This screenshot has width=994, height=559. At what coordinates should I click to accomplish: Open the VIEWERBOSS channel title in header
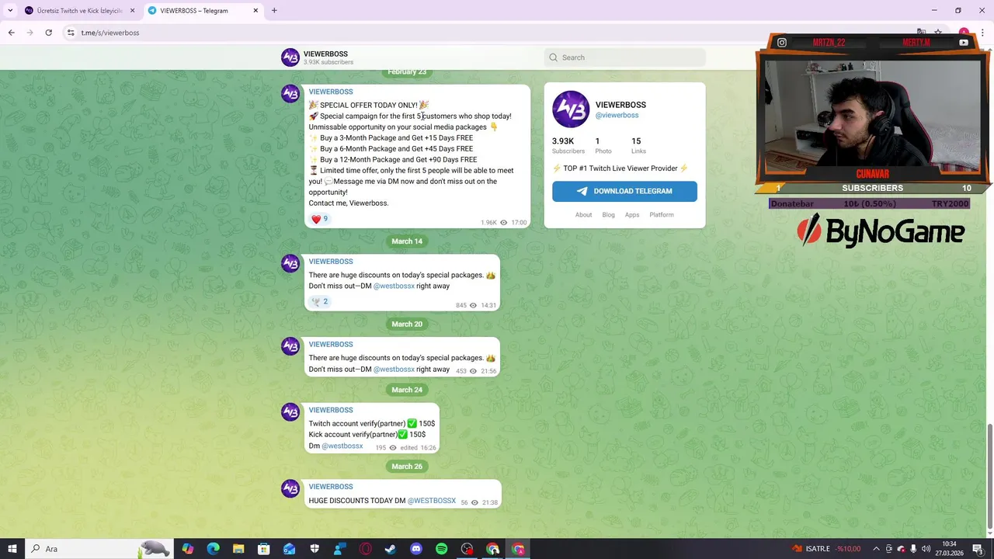coord(325,54)
